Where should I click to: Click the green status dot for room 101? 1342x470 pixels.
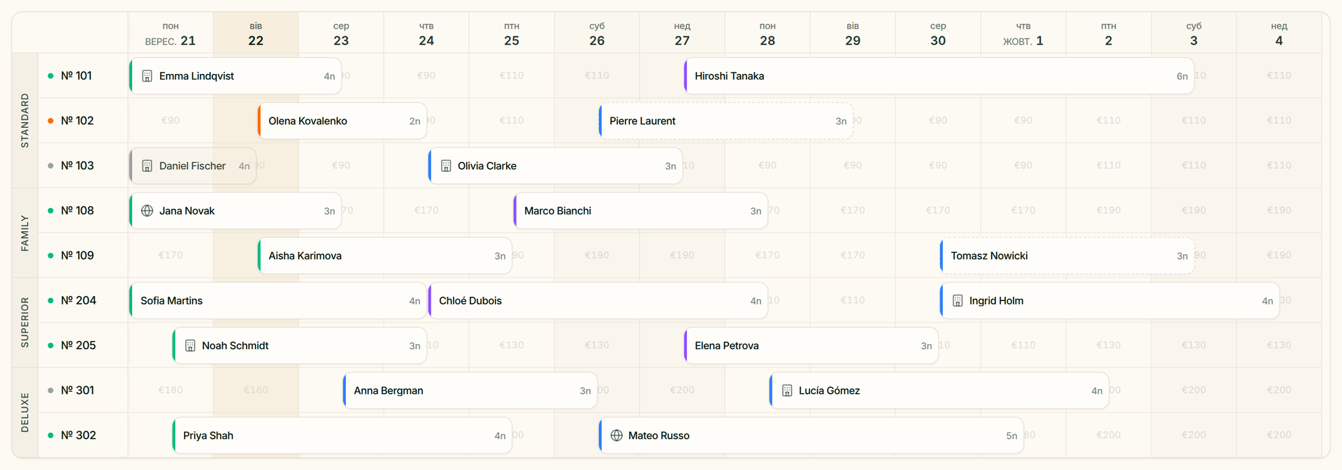pos(50,76)
